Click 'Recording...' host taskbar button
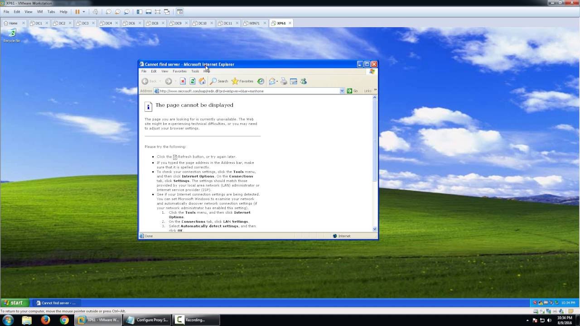This screenshot has width=580, height=326. pos(196,320)
